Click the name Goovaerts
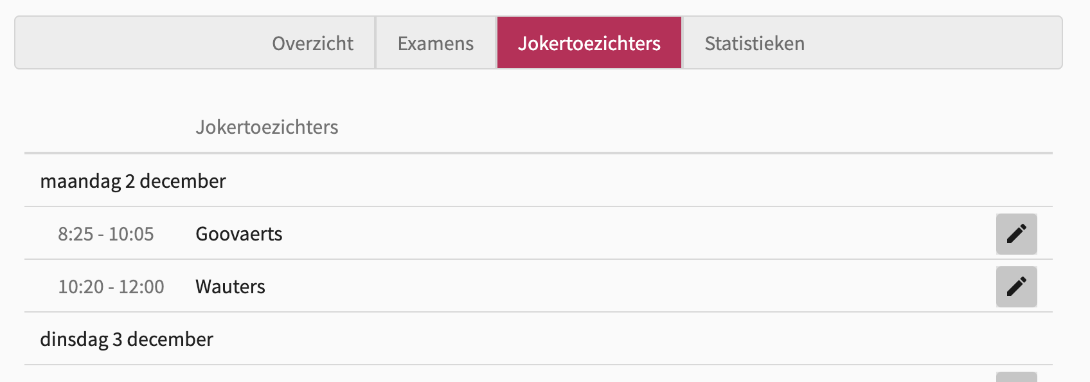 pyautogui.click(x=239, y=234)
